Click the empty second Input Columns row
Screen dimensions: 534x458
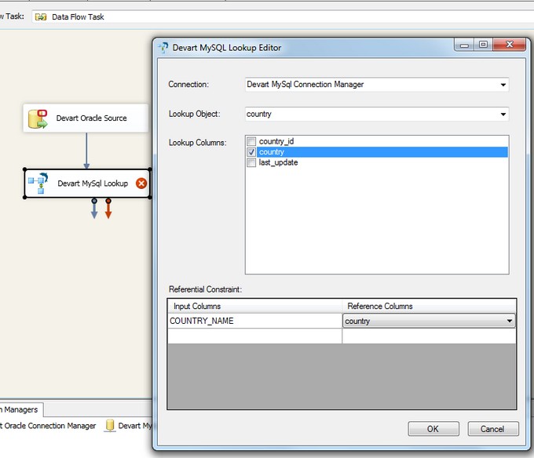tap(254, 336)
